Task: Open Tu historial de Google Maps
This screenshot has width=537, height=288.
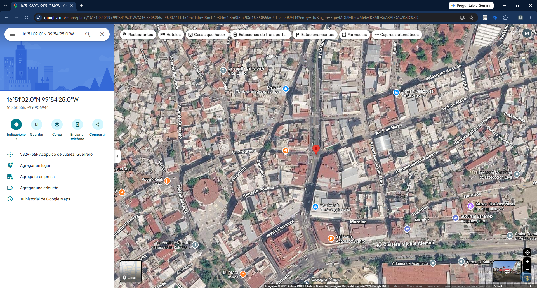Action: [x=57, y=199]
